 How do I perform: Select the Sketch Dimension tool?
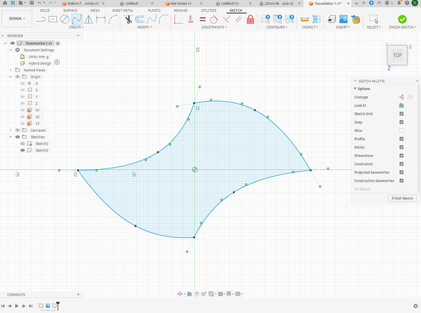coord(100,20)
